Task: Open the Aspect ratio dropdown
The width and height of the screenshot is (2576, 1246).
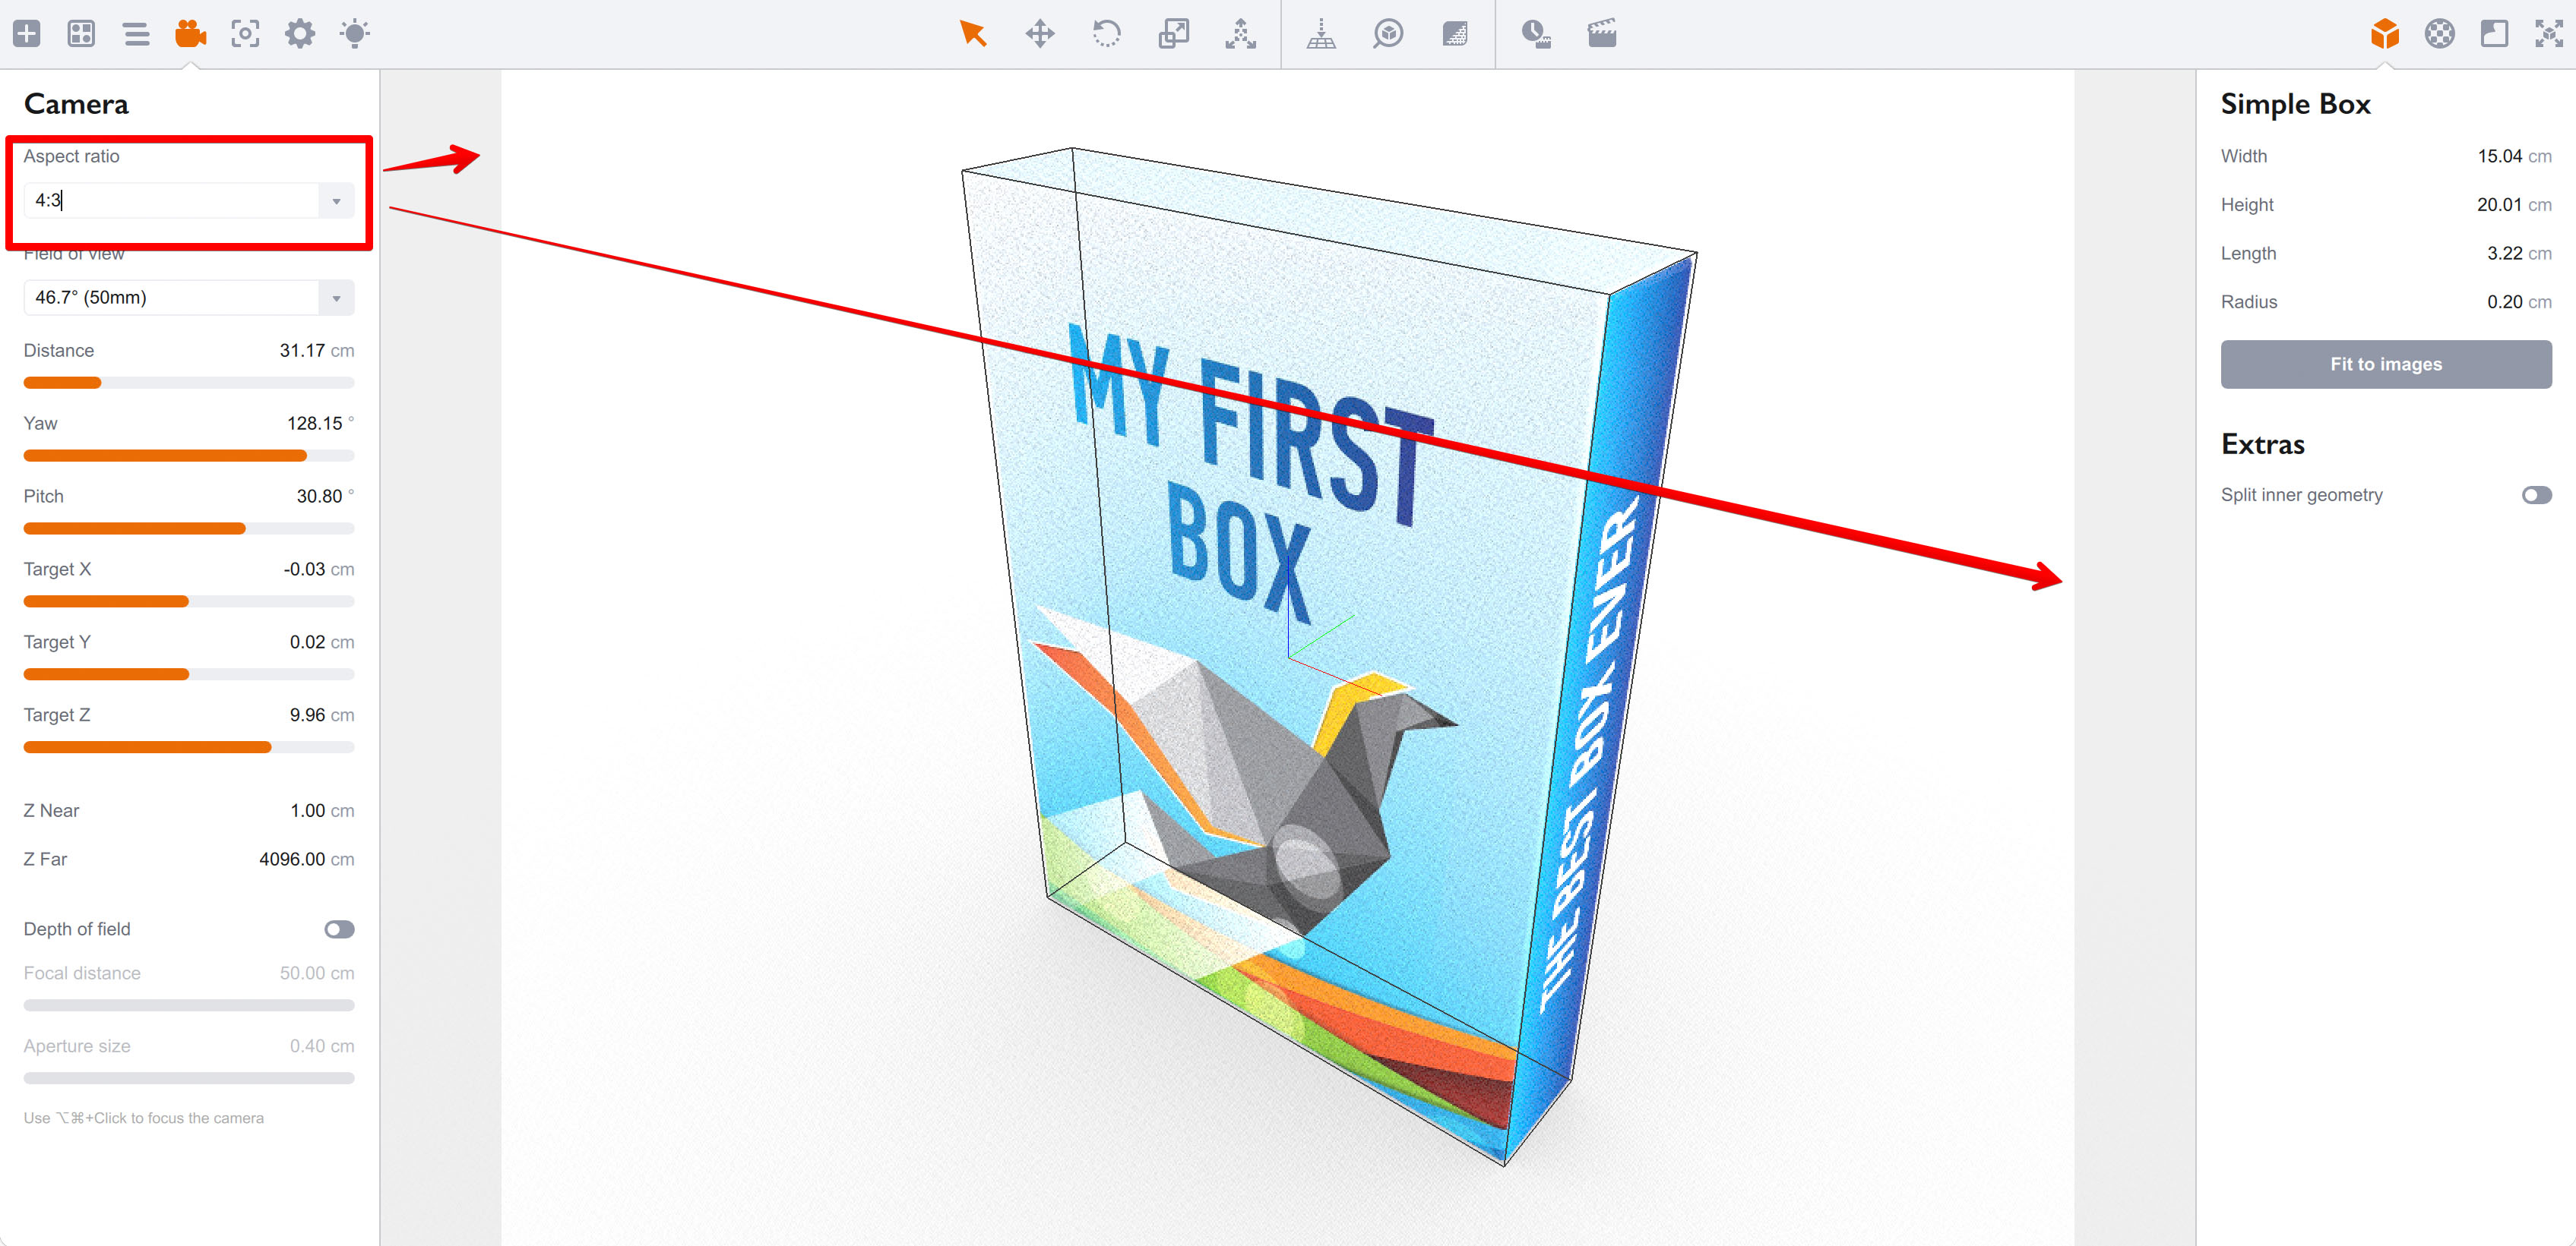Action: [337, 200]
